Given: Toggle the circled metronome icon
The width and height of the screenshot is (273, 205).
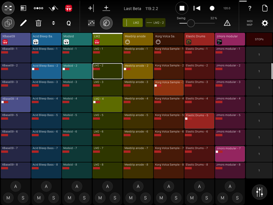Looking at the screenshot, I should pos(106,23).
